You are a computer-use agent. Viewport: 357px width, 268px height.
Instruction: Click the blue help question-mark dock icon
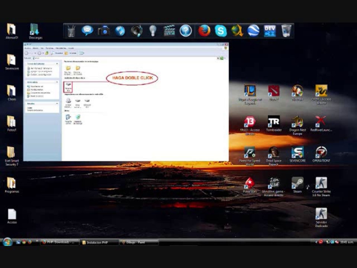[186, 31]
